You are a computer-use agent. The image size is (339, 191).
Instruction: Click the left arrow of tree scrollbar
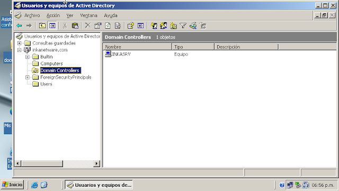coord(17,163)
